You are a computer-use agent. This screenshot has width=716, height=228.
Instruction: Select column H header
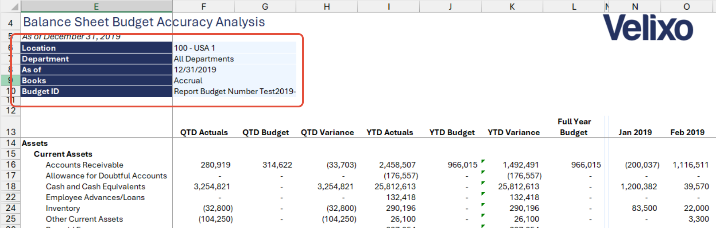(326, 6)
